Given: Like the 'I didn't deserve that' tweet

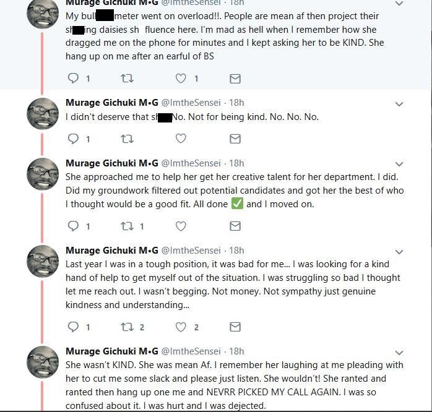Looking at the screenshot, I should (181, 139).
